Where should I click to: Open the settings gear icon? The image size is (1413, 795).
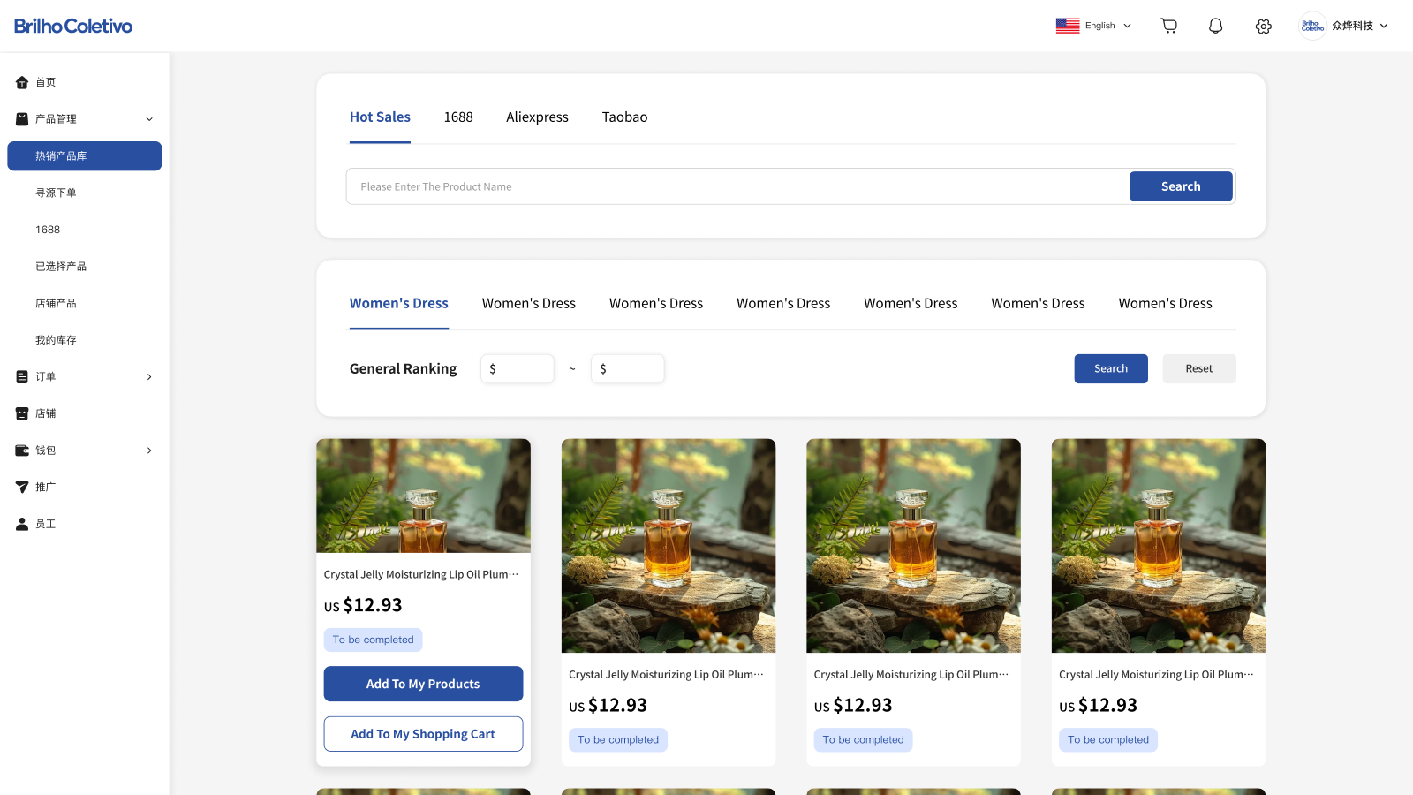(x=1263, y=26)
